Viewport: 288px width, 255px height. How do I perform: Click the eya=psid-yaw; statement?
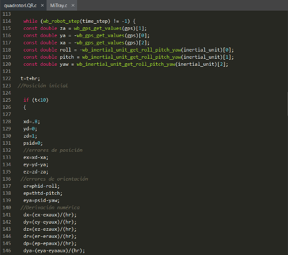[x=42, y=200]
